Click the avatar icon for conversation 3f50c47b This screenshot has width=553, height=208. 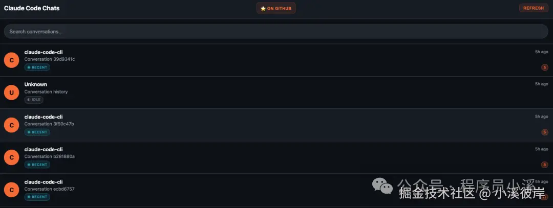[x=11, y=125]
